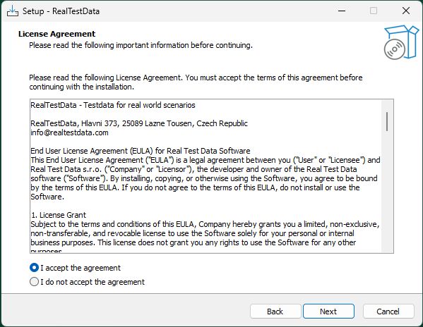Click the "I accept the agreement" label text
This screenshot has width=423, height=327.
tap(81, 268)
